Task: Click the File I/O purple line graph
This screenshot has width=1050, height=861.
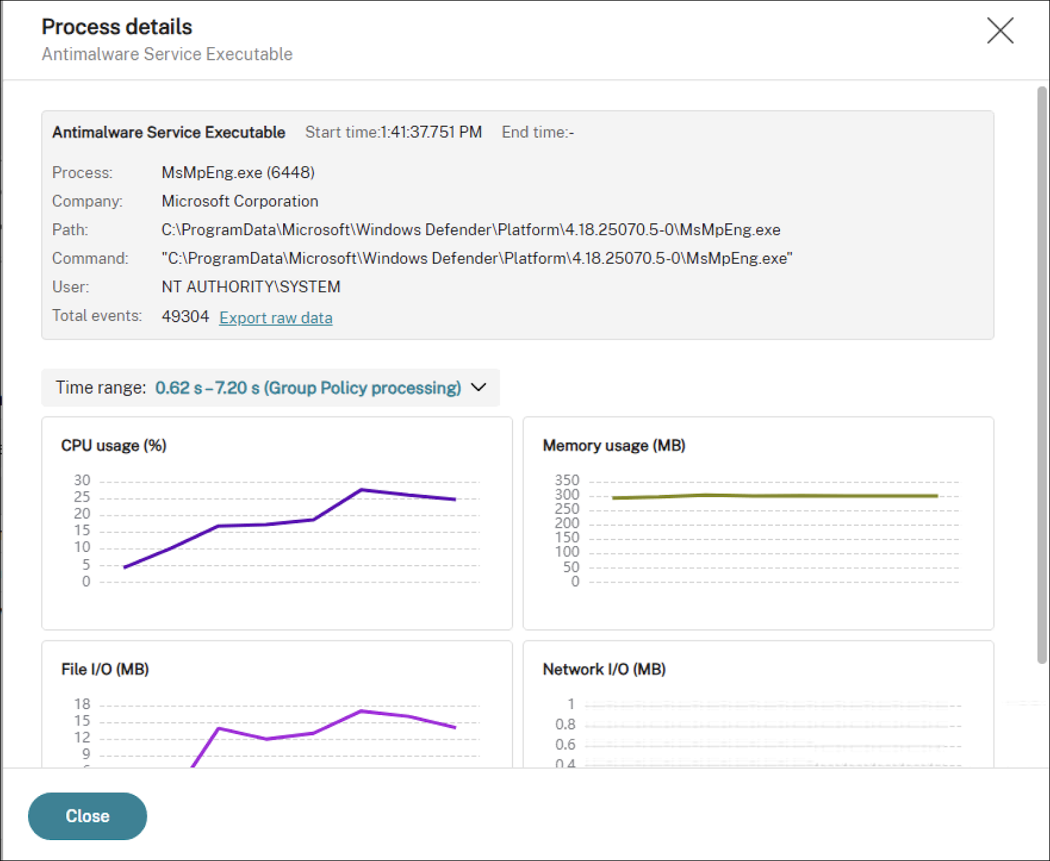Action: [361, 711]
